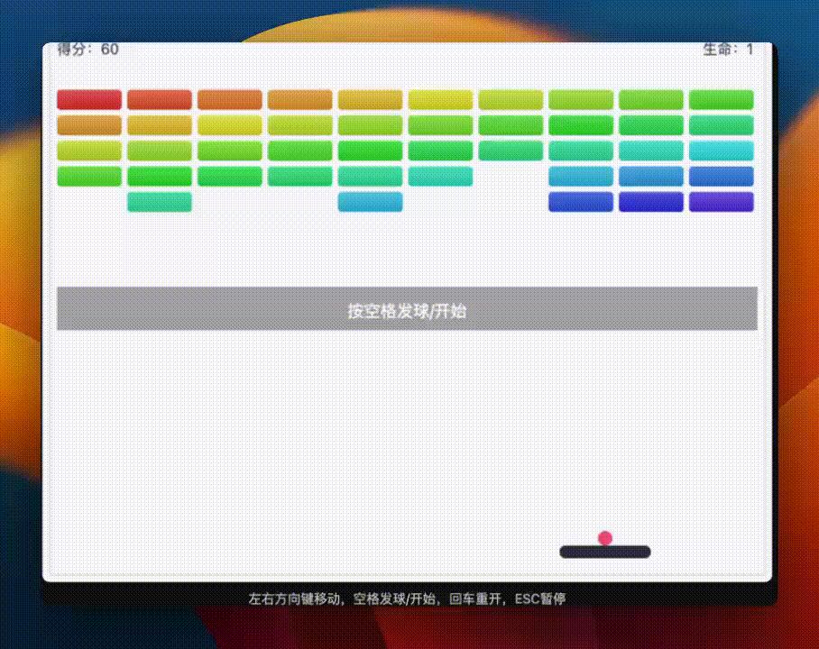Image resolution: width=819 pixels, height=649 pixels.
Task: Click the cyan brick ending the third row
Action: click(722, 151)
